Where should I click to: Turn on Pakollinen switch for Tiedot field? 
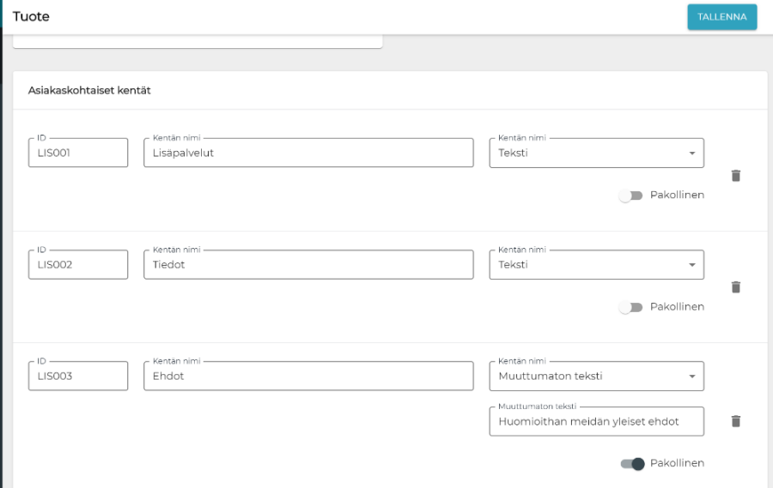point(630,307)
